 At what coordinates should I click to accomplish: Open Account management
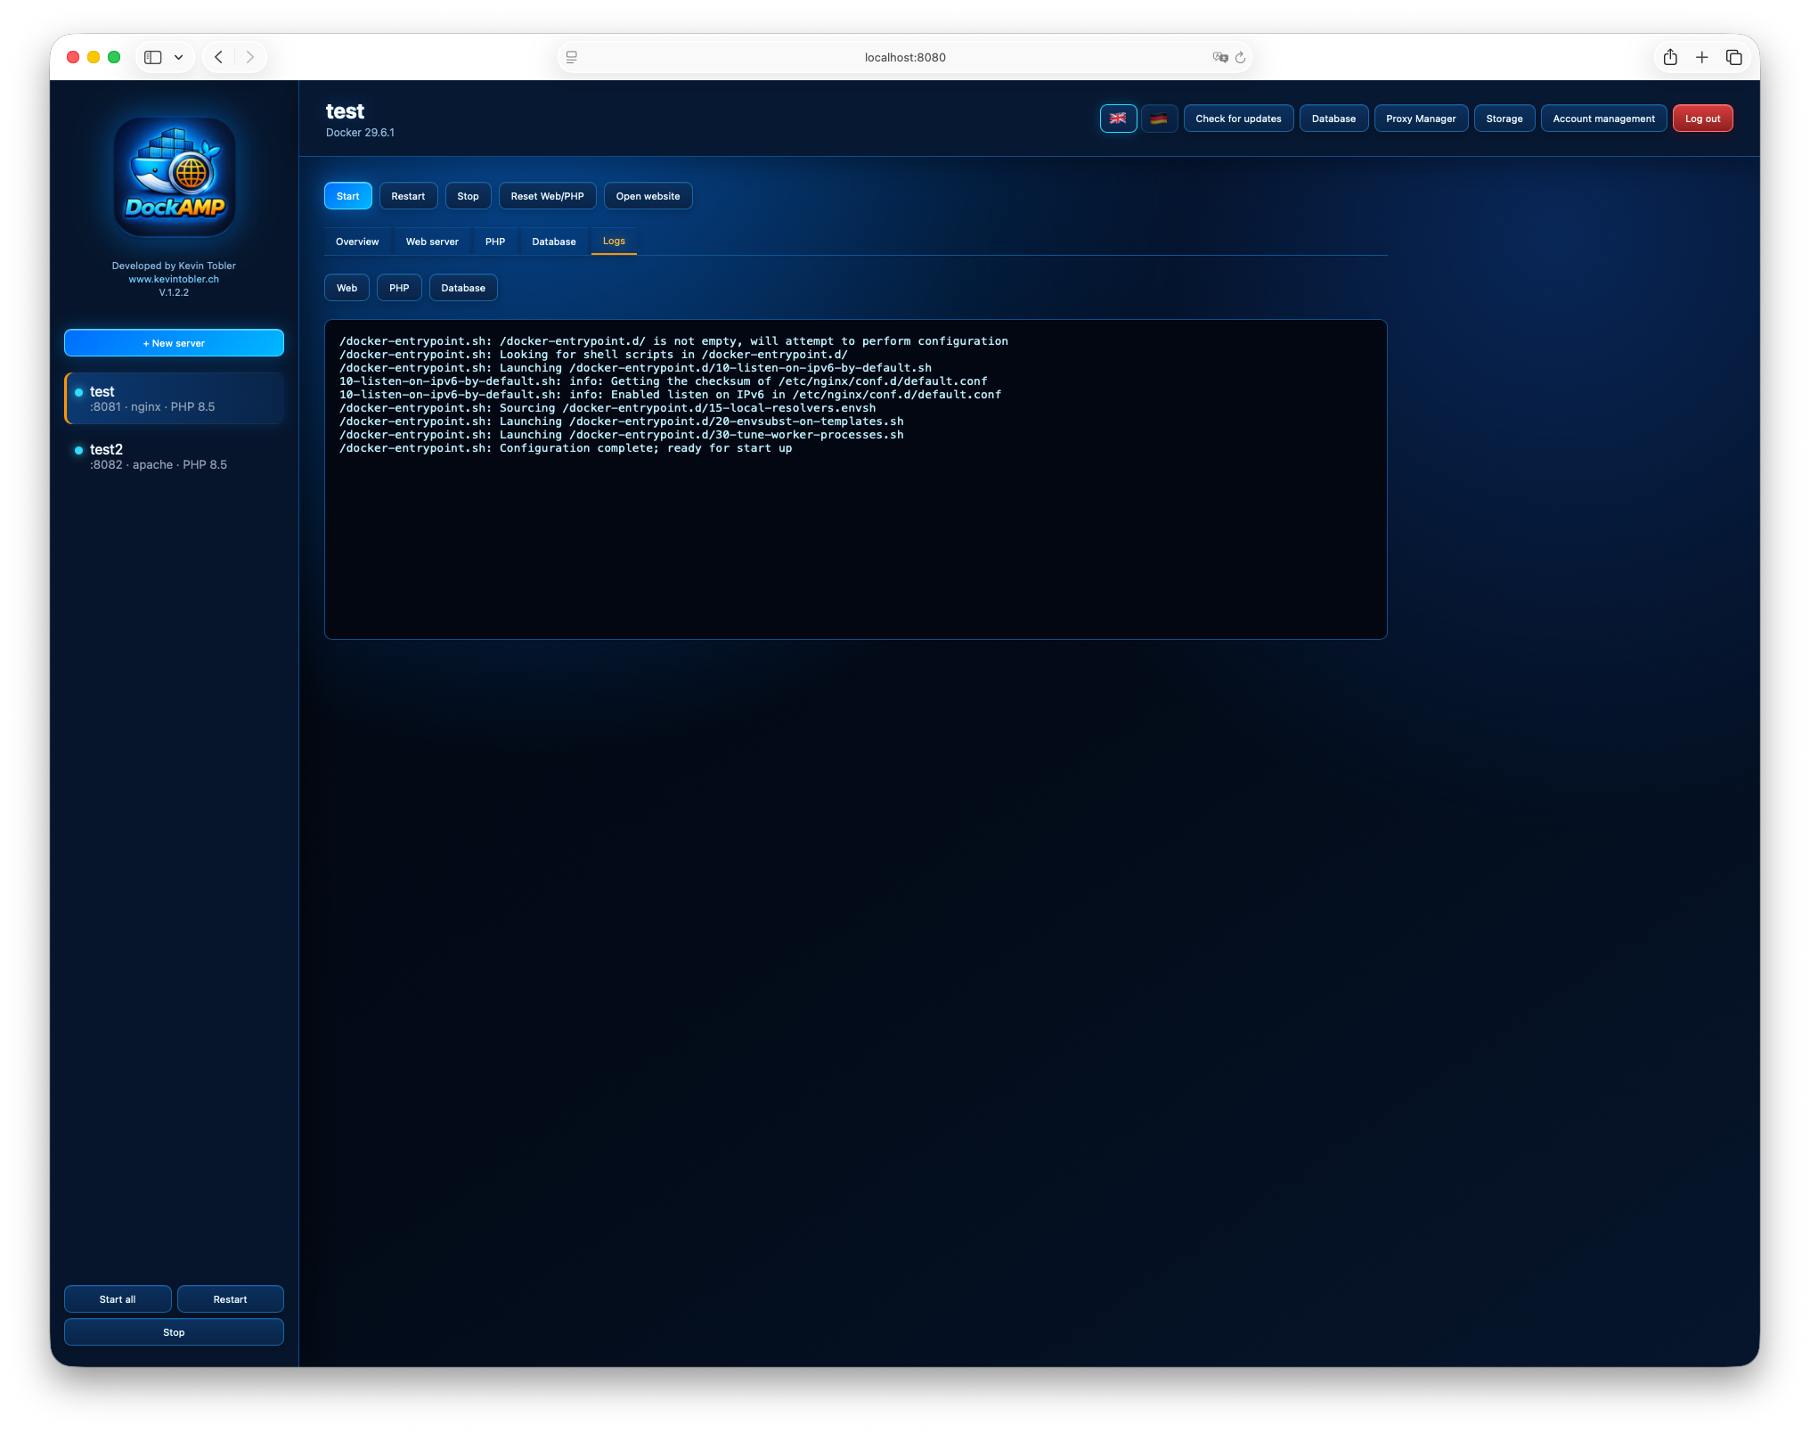(1603, 119)
